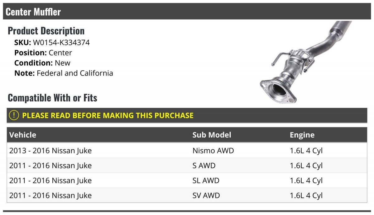The height and width of the screenshot is (215, 374).
Task: Select the Center Muffler header bar
Action: tap(187, 12)
